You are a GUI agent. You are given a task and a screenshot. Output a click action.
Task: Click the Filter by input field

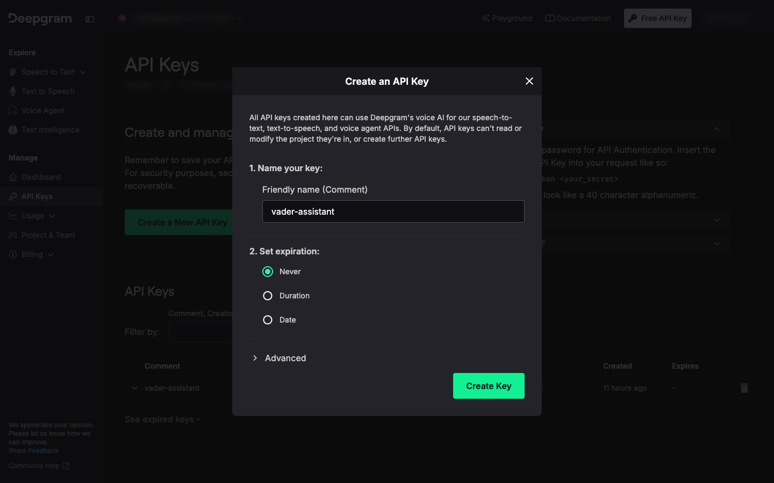coord(200,332)
